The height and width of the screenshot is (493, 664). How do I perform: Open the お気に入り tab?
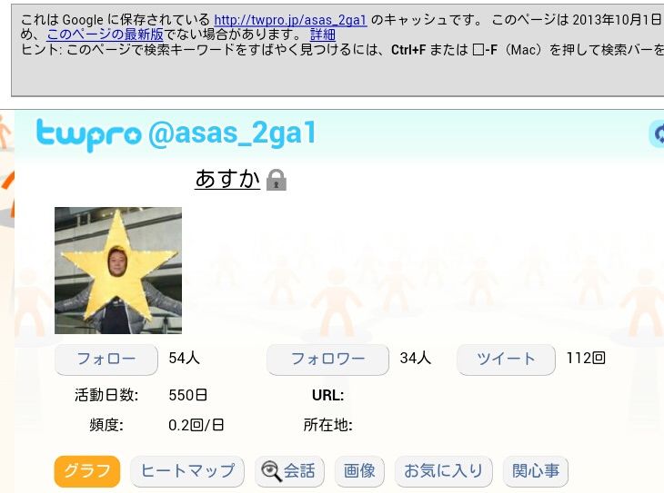pyautogui.click(x=443, y=471)
